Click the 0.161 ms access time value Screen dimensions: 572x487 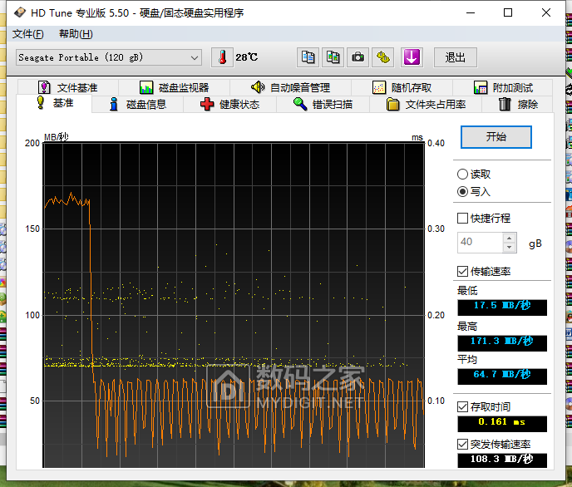[502, 423]
